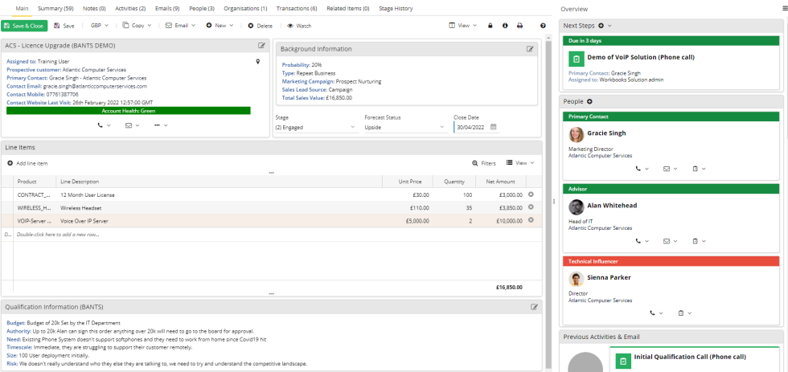Image resolution: width=788 pixels, height=372 pixels.
Task: Open calendar picker for Close Date
Action: pyautogui.click(x=494, y=127)
